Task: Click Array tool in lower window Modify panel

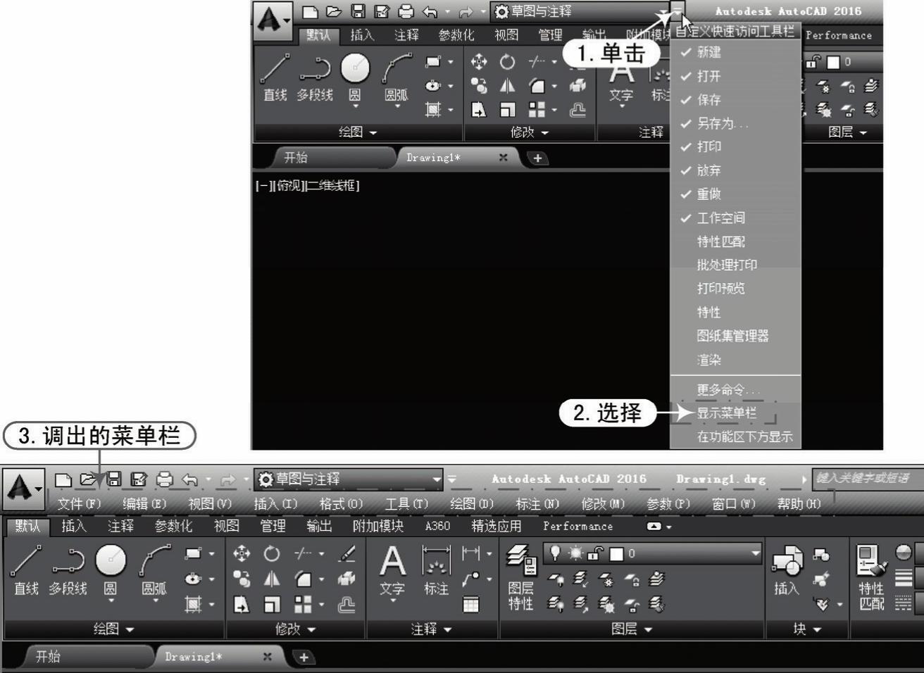Action: (x=304, y=604)
